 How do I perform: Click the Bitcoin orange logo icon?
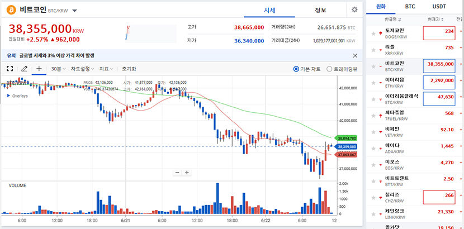coord(11,10)
